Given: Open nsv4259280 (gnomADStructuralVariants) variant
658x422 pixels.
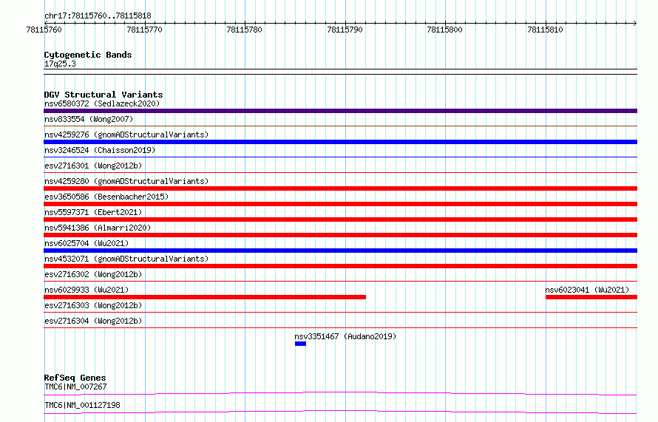Looking at the screenshot, I should (x=126, y=181).
